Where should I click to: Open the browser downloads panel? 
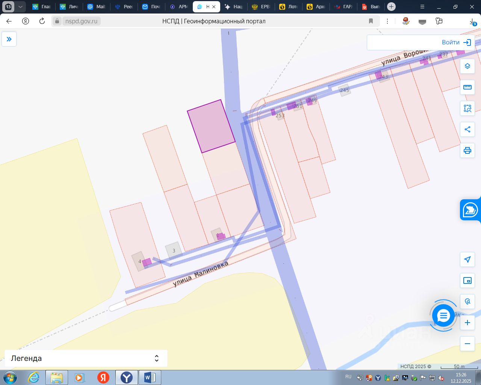coord(472,22)
